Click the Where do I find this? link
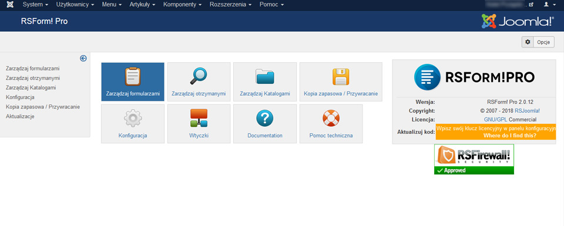This screenshot has width=564, height=226. click(x=510, y=136)
